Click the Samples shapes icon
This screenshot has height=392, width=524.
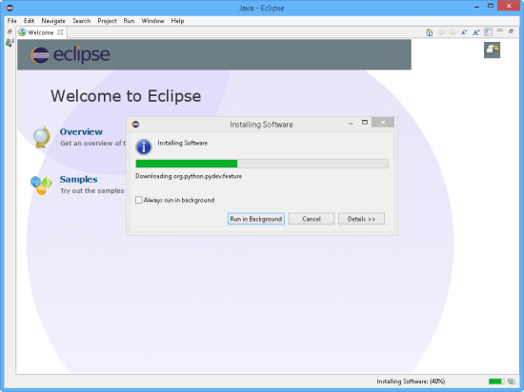coord(41,186)
